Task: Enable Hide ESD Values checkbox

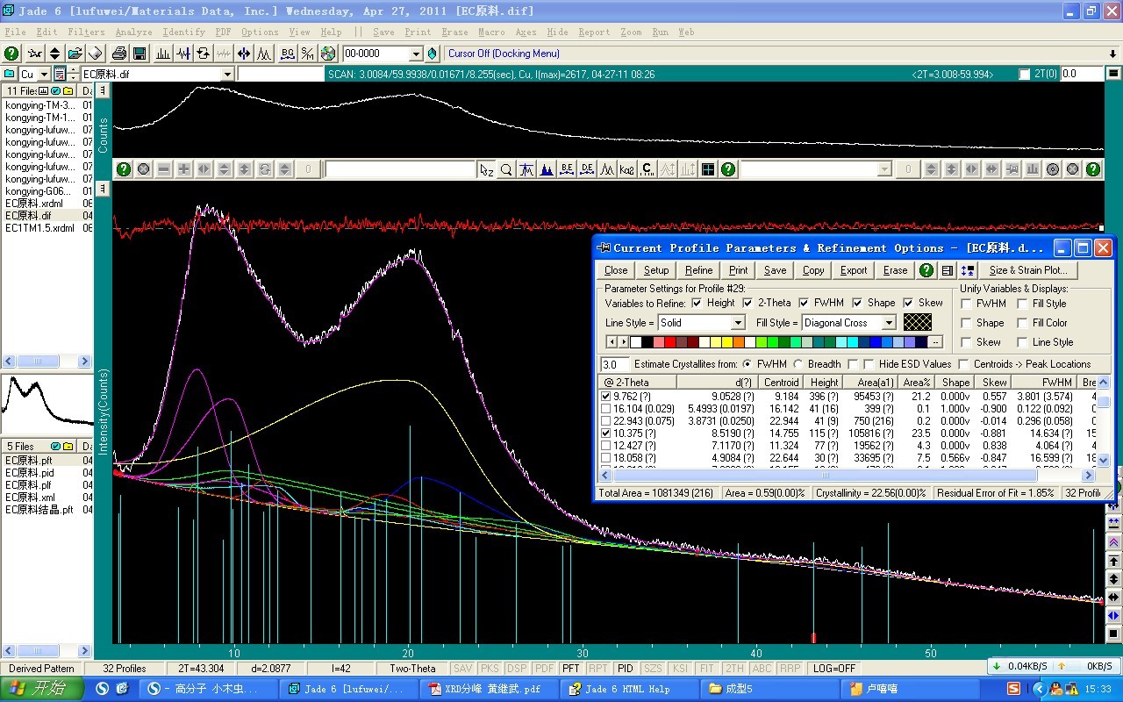Action: 869,364
